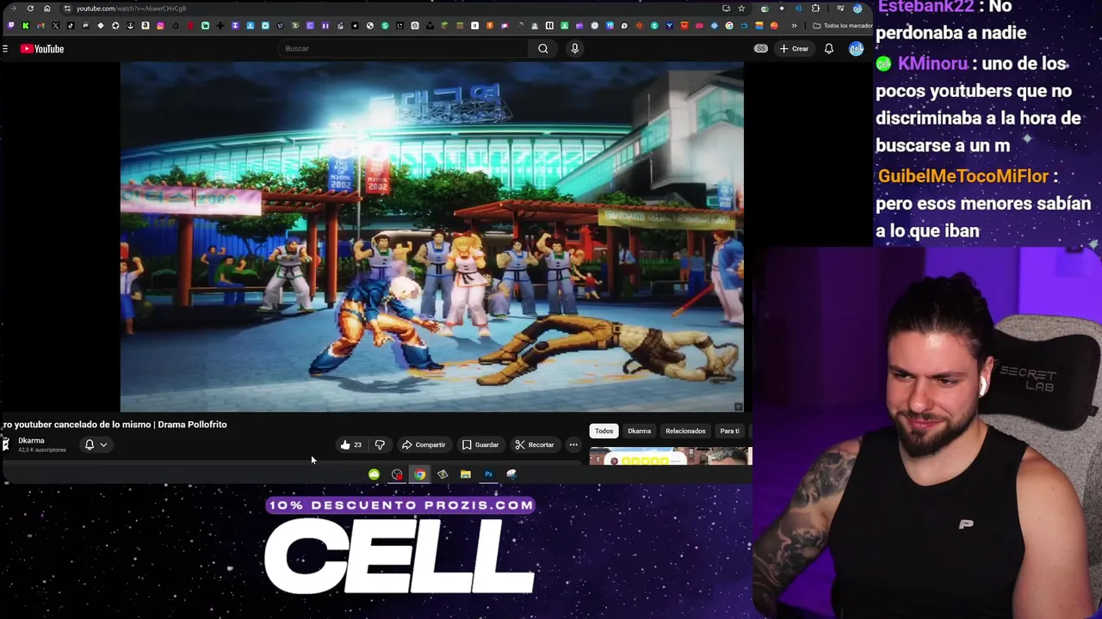Activate voice search microphone
The image size is (1102, 619).
pyautogui.click(x=575, y=49)
